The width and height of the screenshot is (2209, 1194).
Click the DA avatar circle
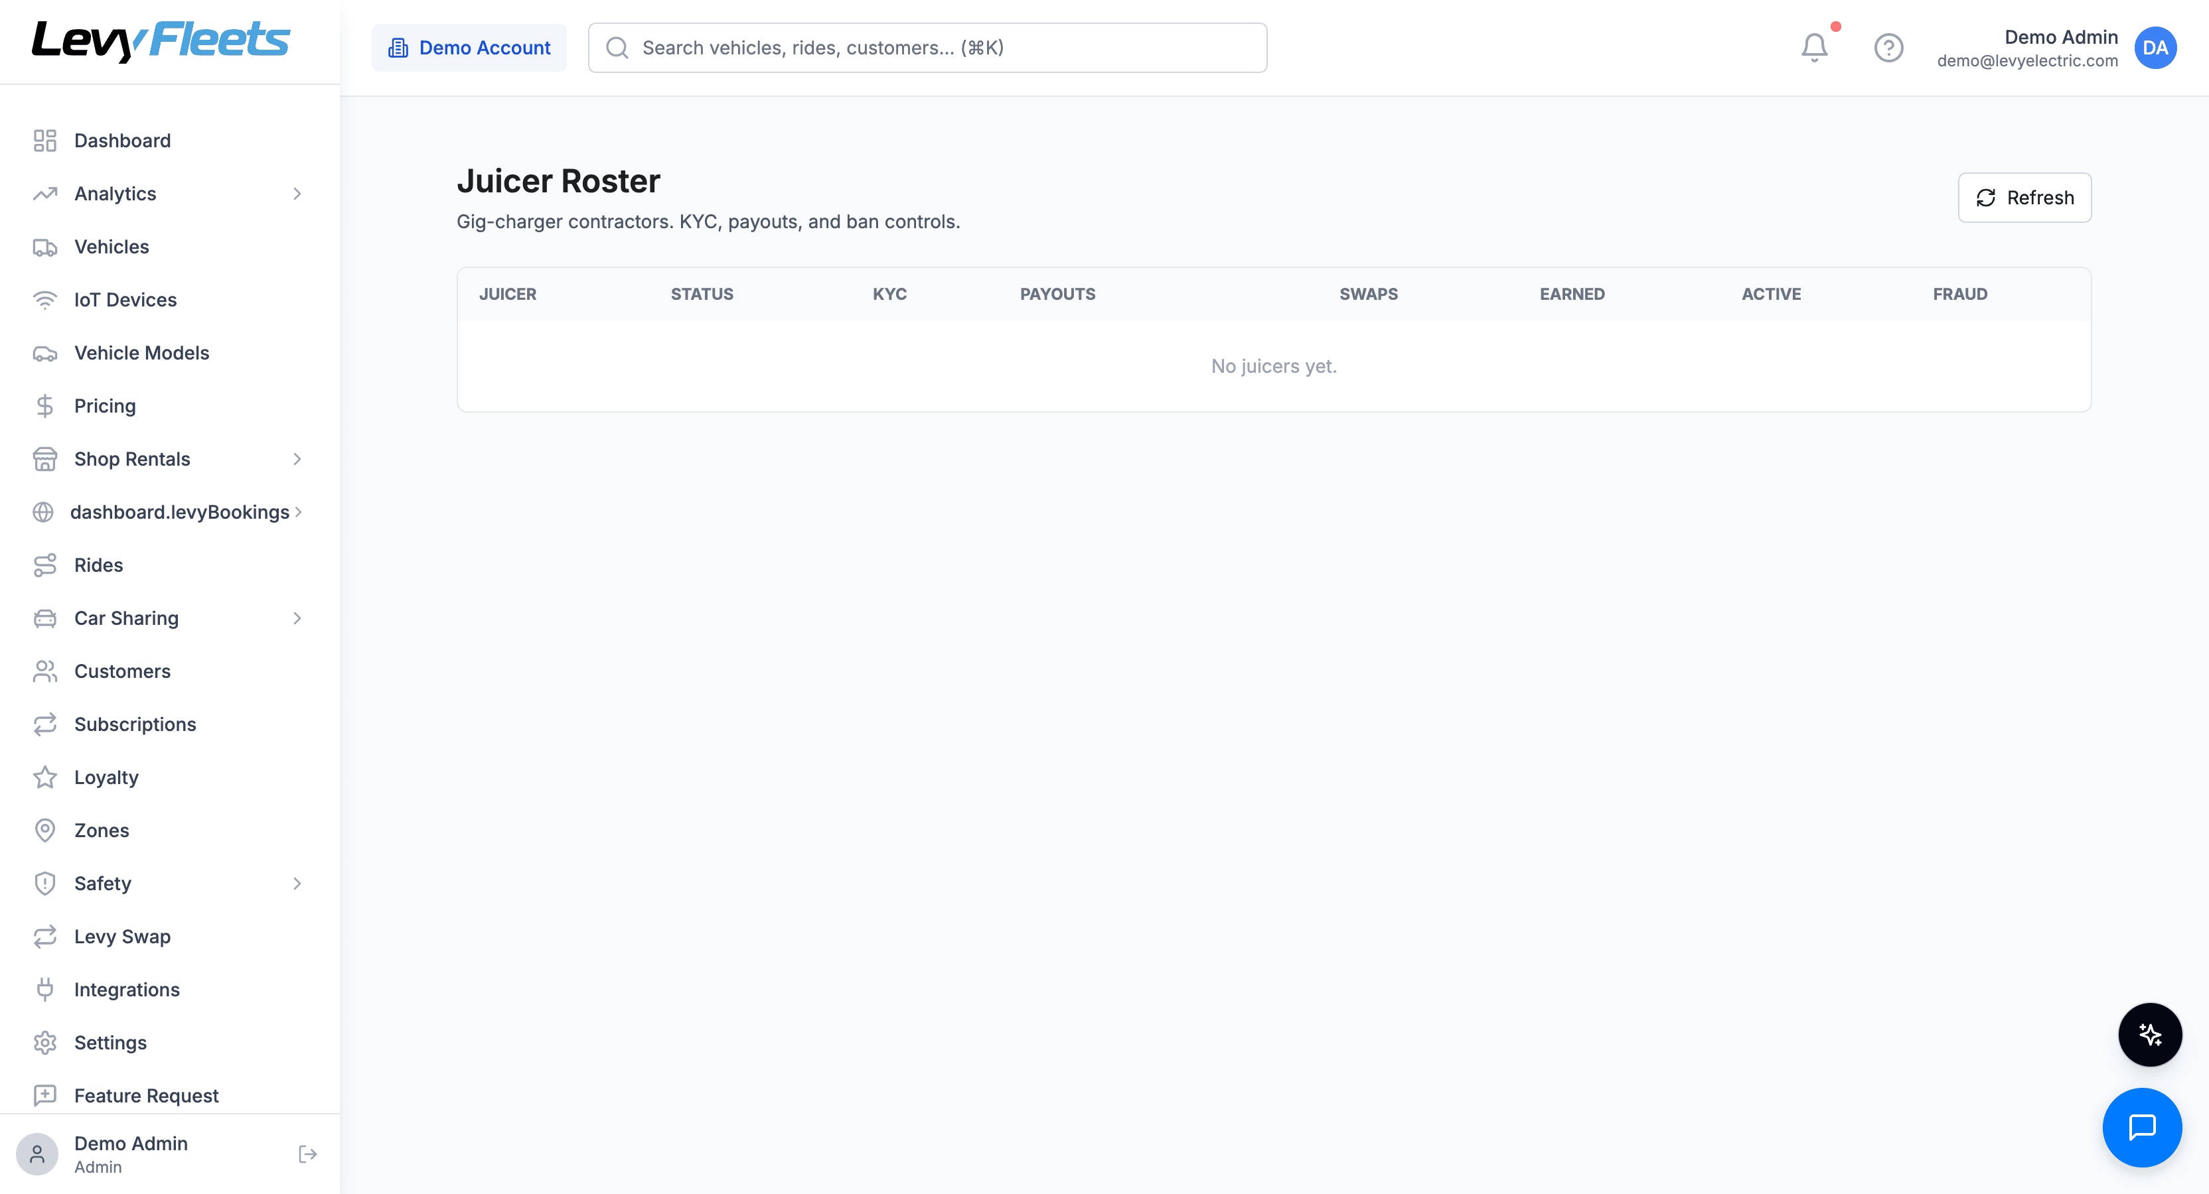coord(2155,48)
